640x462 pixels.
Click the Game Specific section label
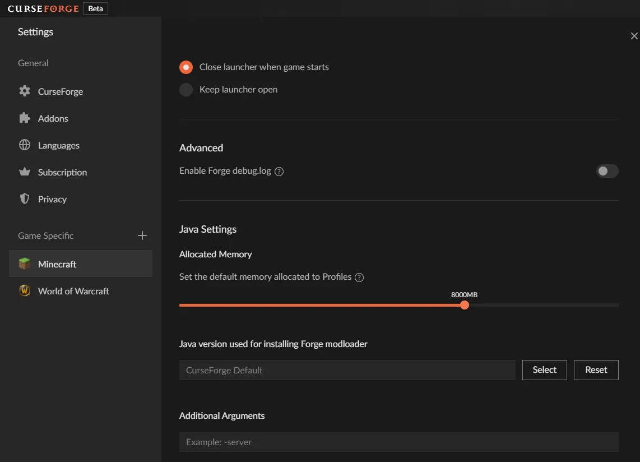coord(46,235)
